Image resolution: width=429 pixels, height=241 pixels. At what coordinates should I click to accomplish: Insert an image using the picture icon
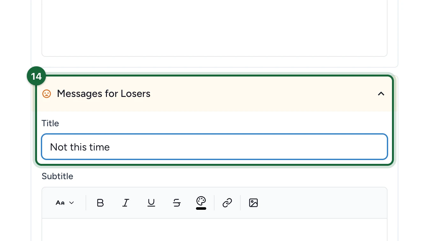253,203
